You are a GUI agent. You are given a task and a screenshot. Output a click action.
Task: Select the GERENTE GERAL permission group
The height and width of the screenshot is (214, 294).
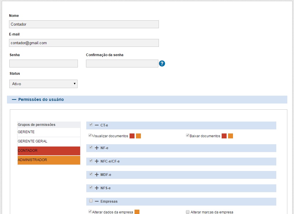tap(49, 141)
